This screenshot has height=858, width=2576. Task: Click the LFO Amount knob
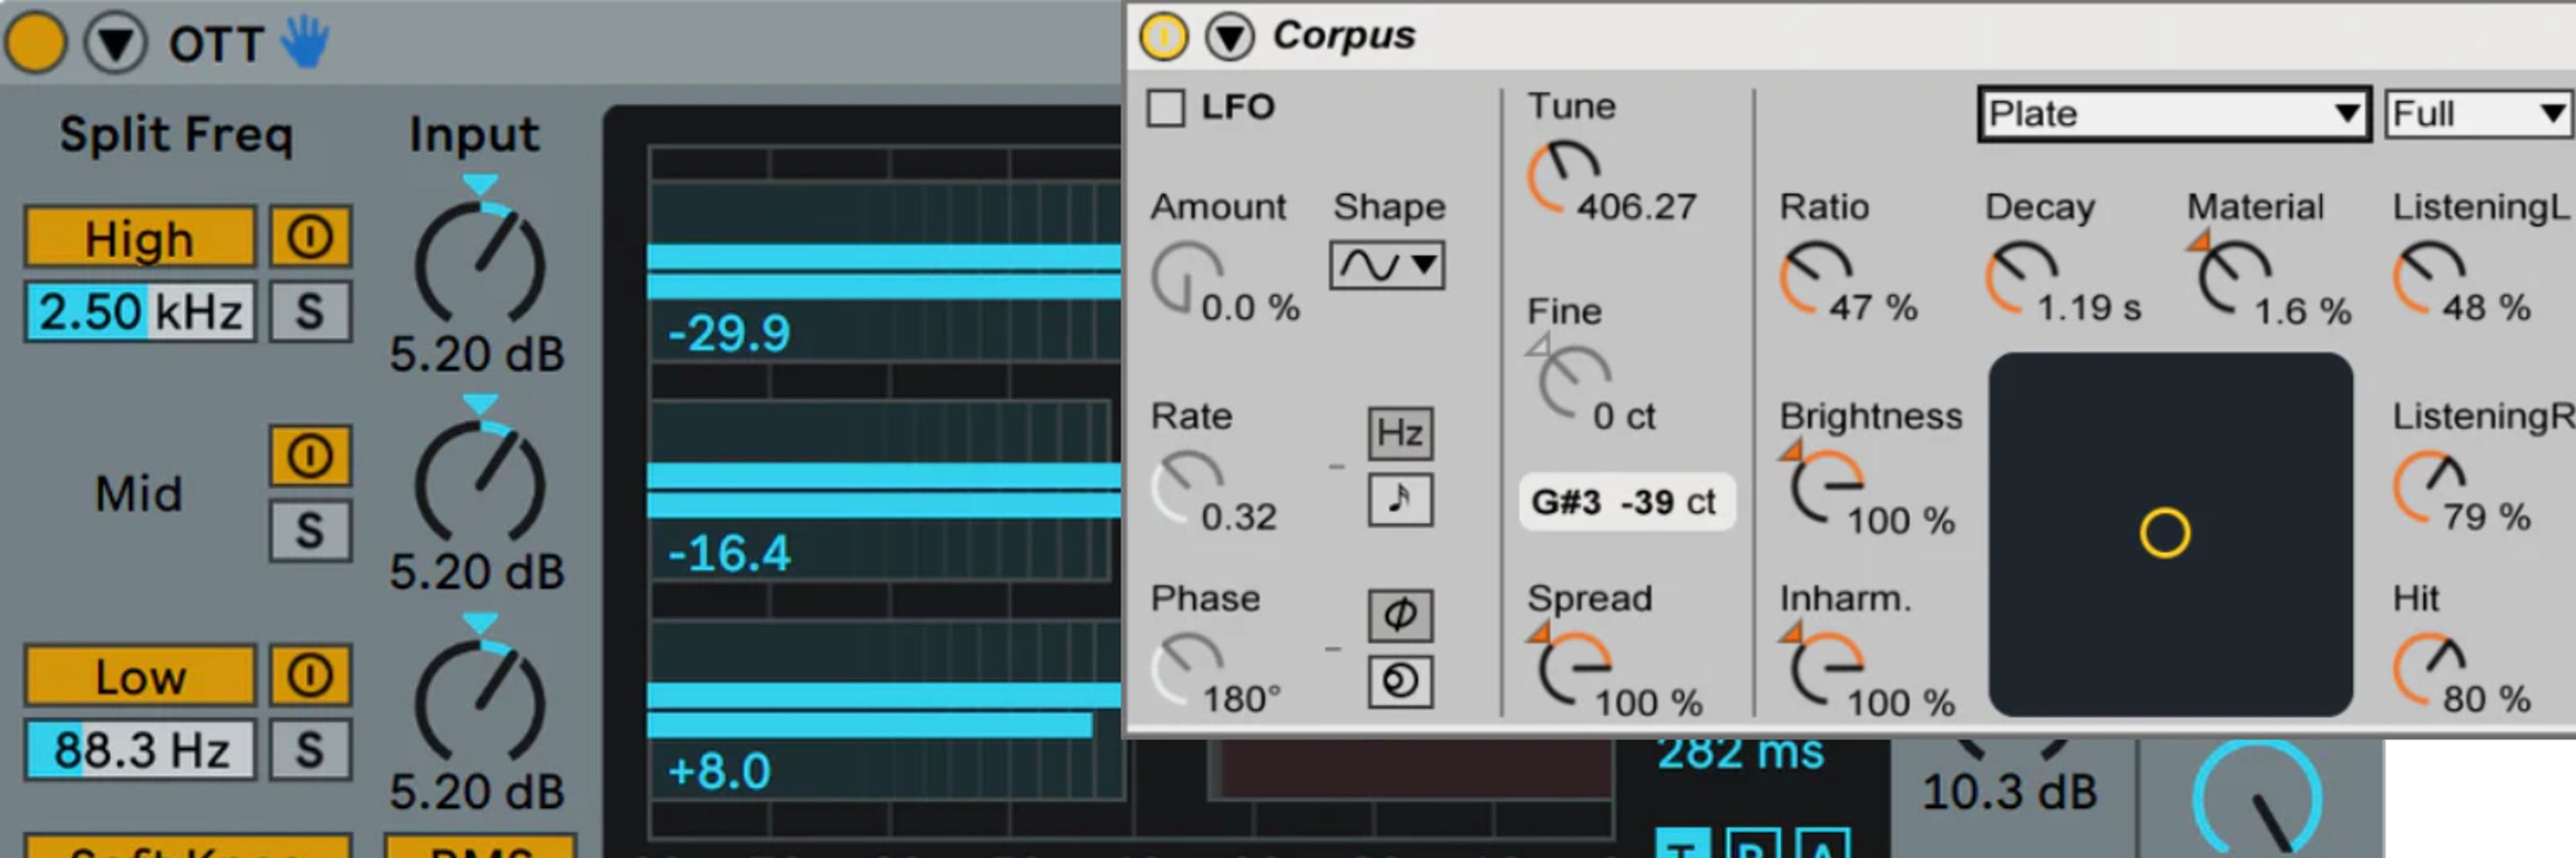pyautogui.click(x=1187, y=278)
